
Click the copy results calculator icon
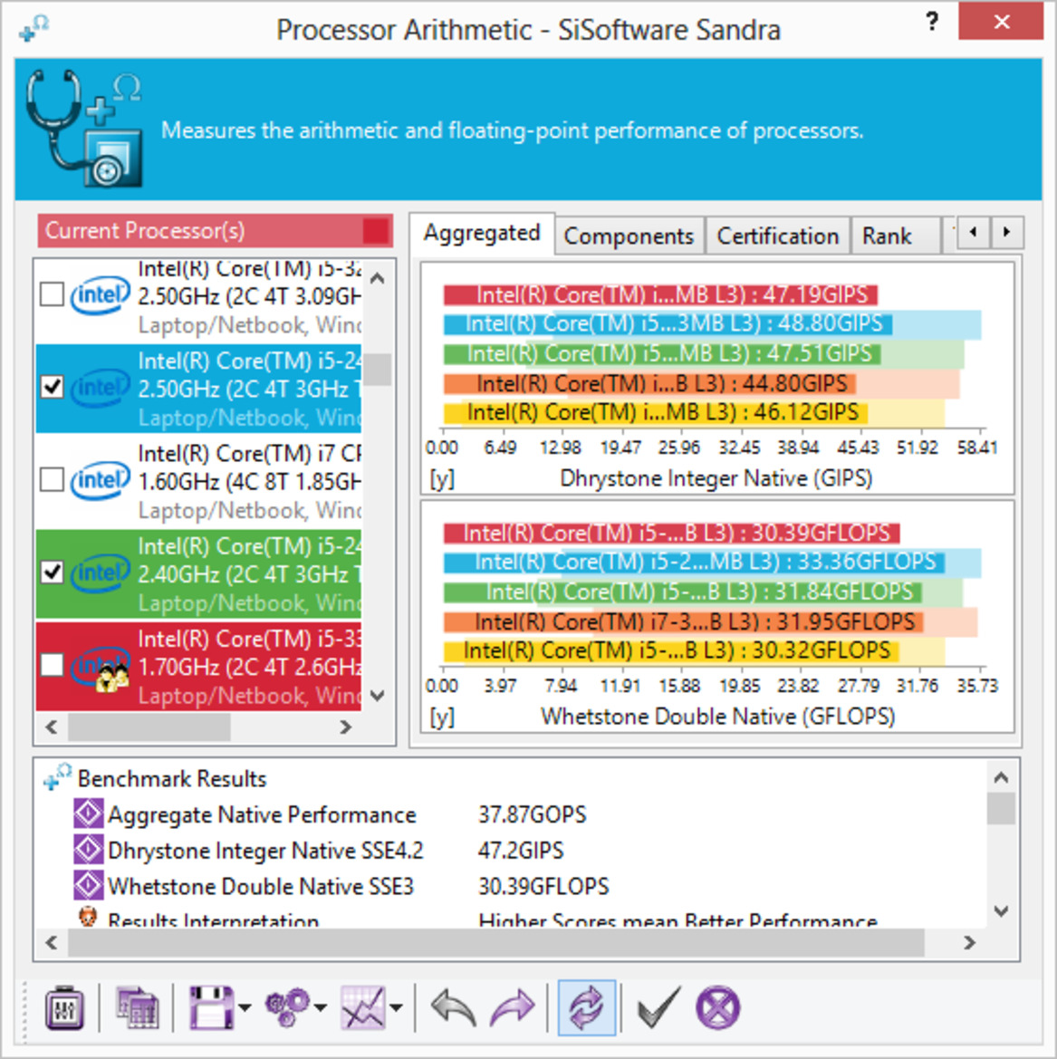pos(137,1008)
